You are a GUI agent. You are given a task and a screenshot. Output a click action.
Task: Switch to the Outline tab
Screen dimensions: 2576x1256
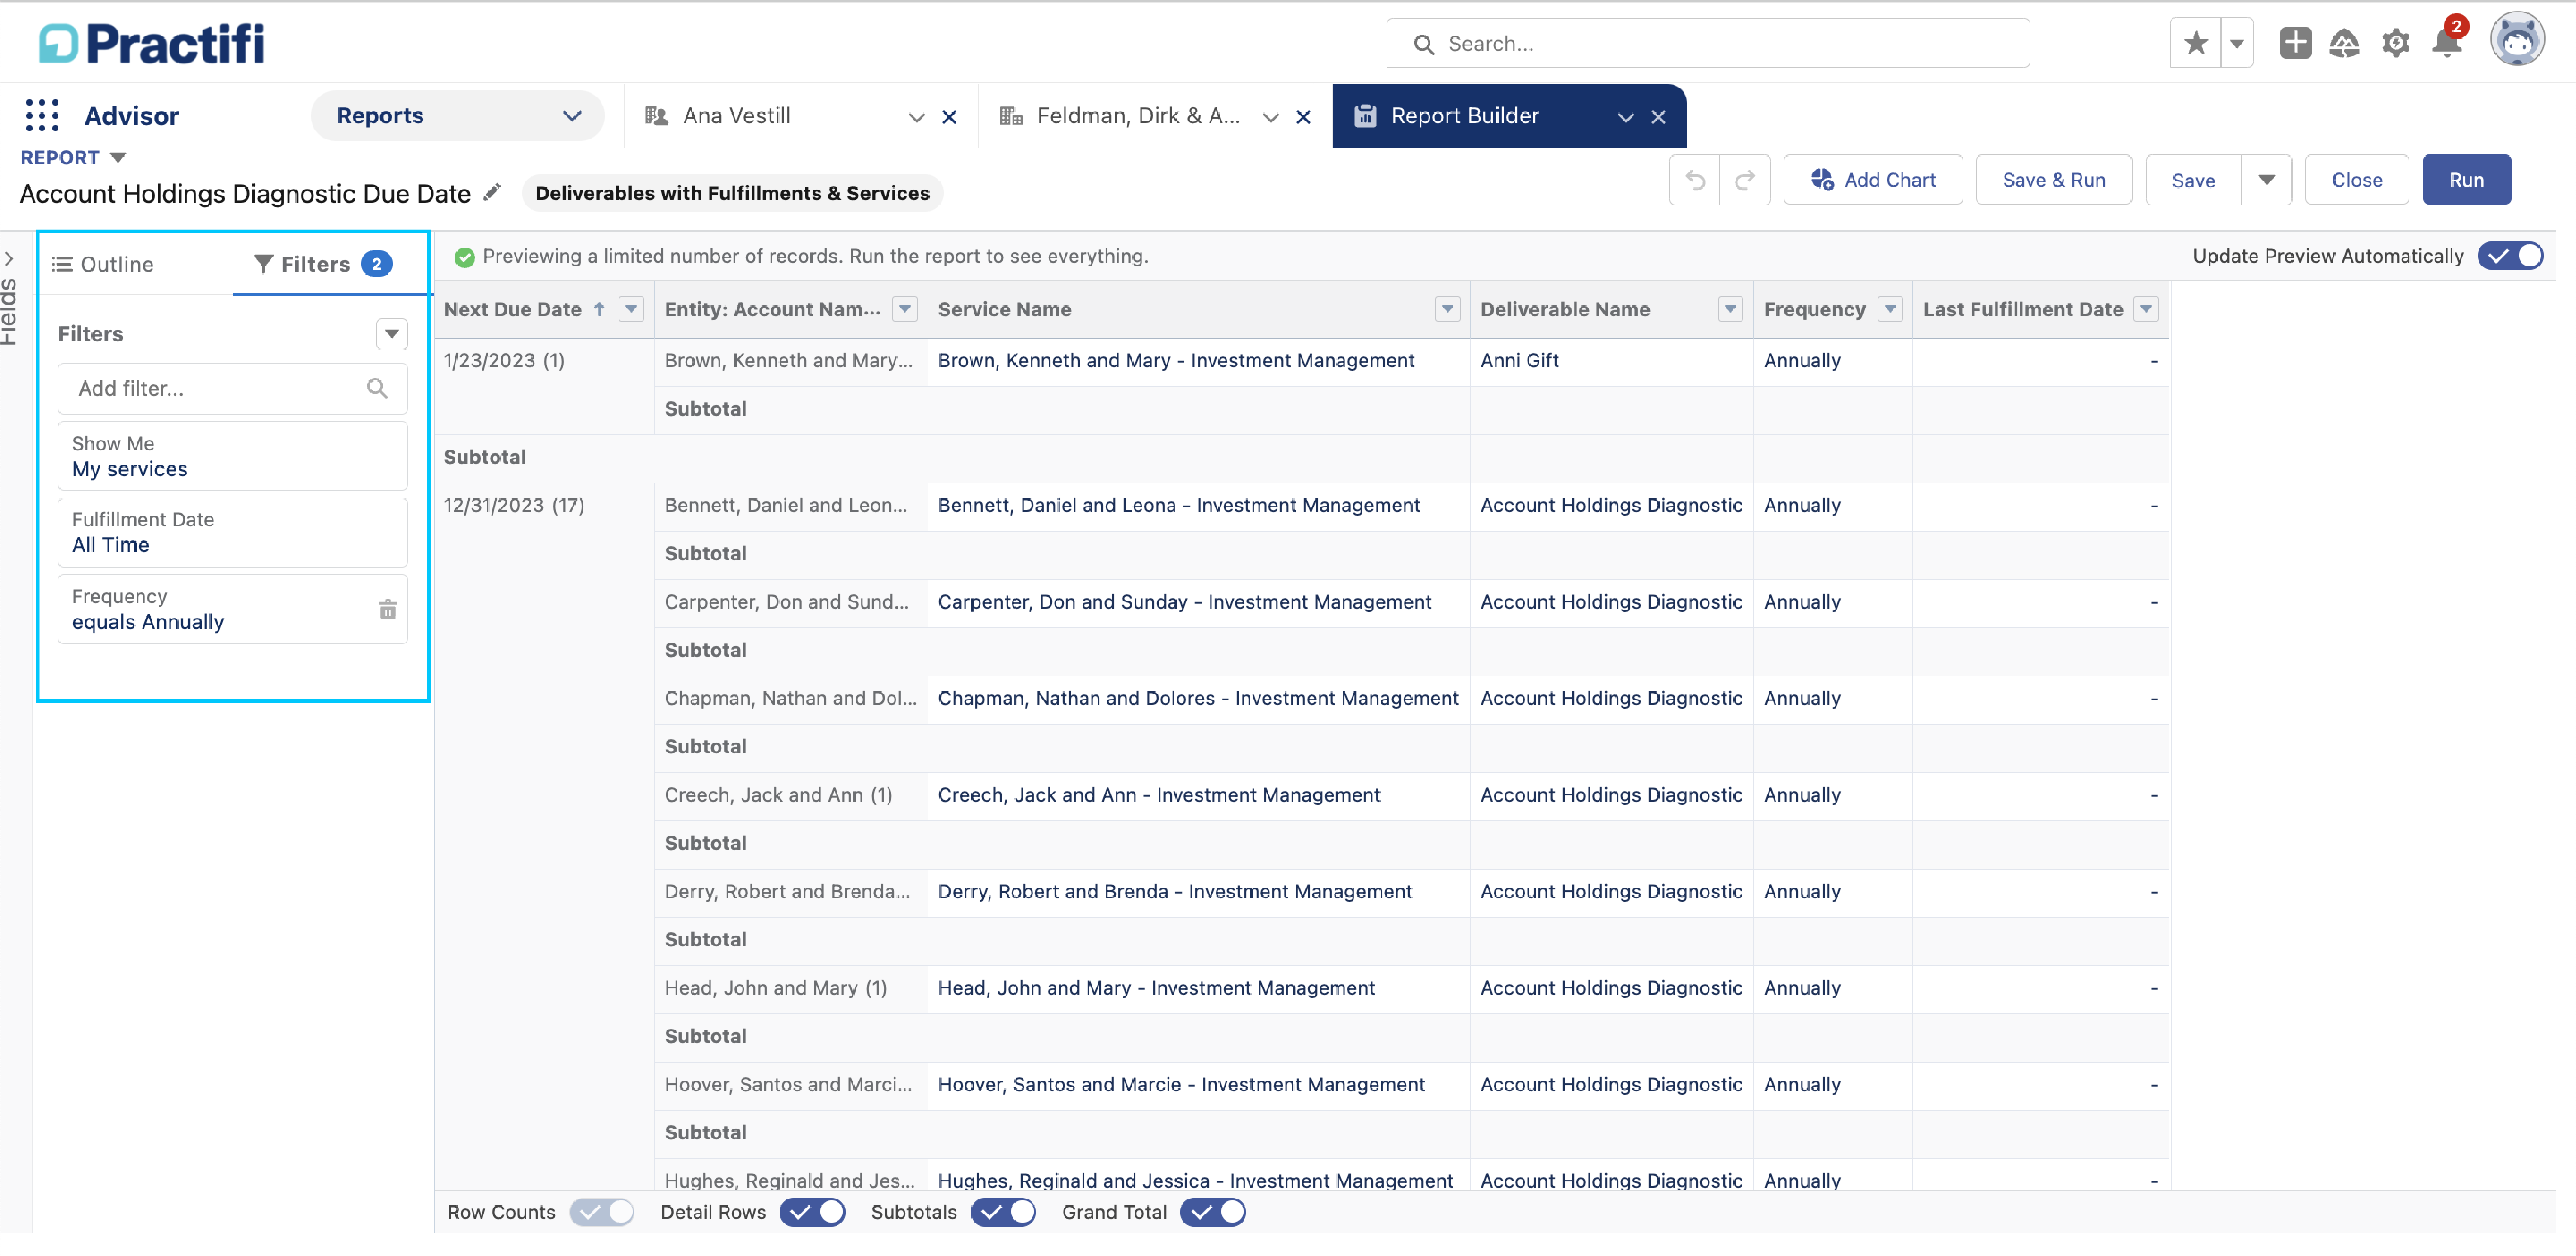point(103,264)
